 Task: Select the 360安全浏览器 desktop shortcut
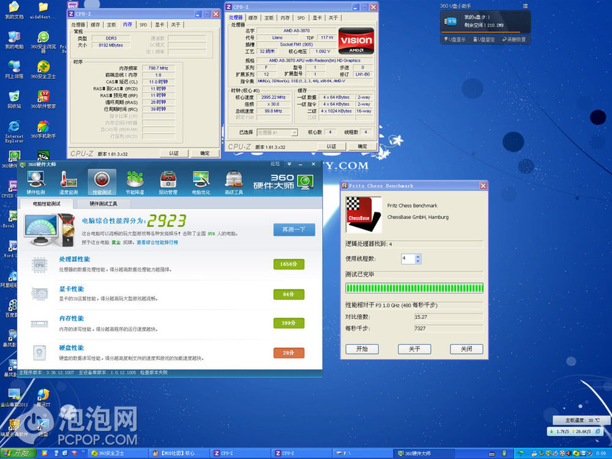click(43, 42)
